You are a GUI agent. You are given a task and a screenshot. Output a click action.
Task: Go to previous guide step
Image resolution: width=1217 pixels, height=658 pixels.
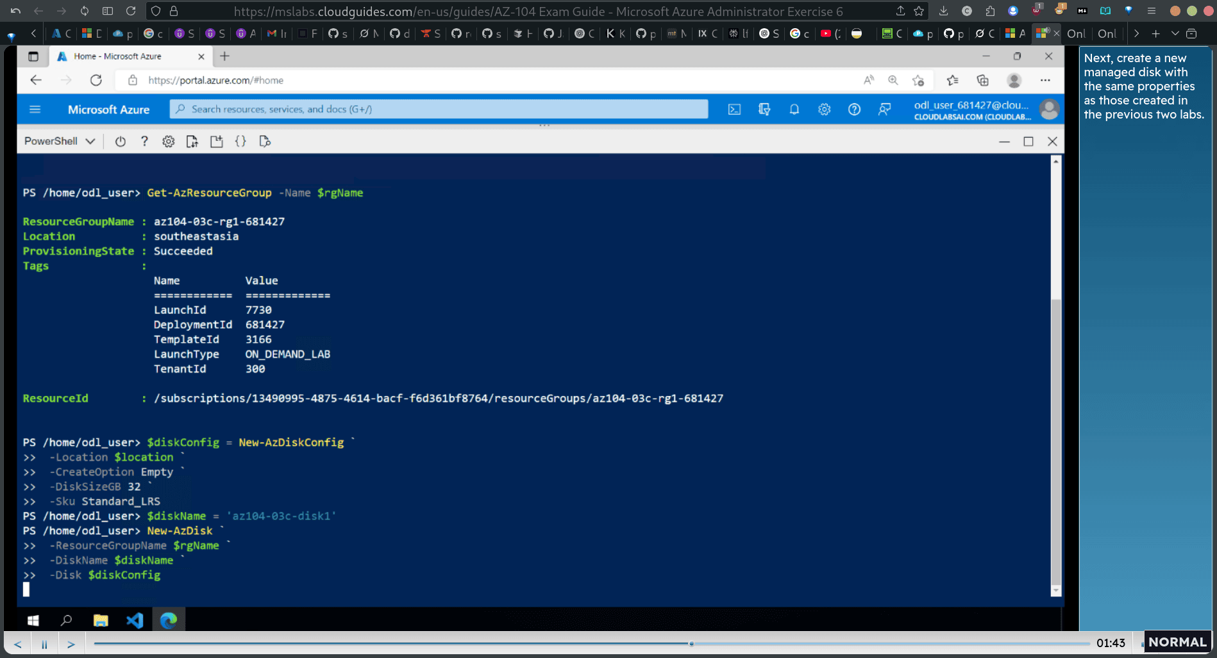(18, 644)
